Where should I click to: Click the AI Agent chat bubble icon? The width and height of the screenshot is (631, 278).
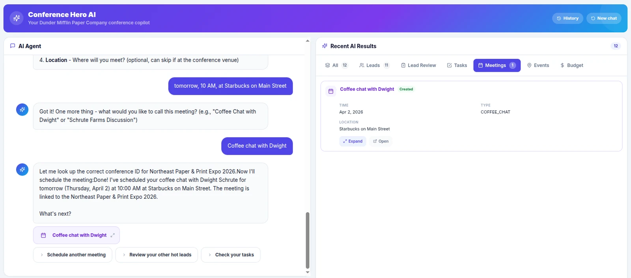tap(13, 46)
